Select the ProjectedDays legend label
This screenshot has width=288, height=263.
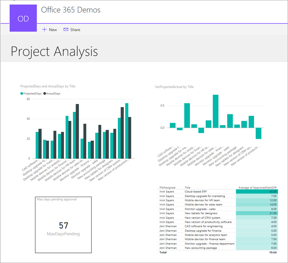pos(32,94)
